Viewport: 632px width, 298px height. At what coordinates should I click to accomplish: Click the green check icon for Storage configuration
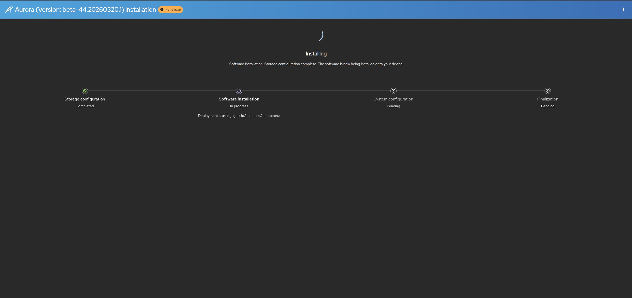(85, 91)
